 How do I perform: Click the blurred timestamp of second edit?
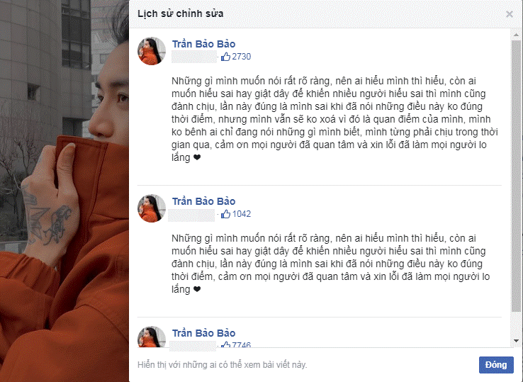(x=192, y=215)
